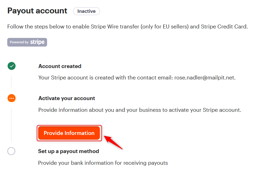This screenshot has height=172, width=260.
Task: Click the Inactive status badge
Action: 86,11
